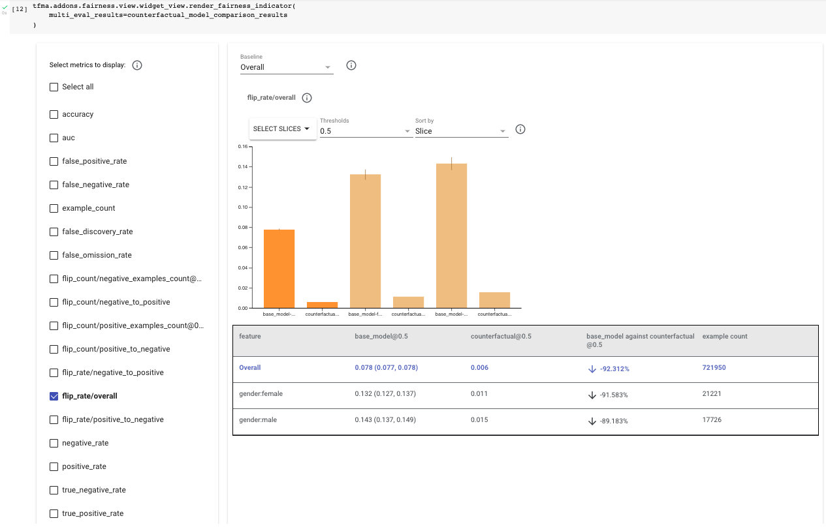This screenshot has height=531, width=826.
Task: Click the SELECT SLICES button
Action: (281, 129)
